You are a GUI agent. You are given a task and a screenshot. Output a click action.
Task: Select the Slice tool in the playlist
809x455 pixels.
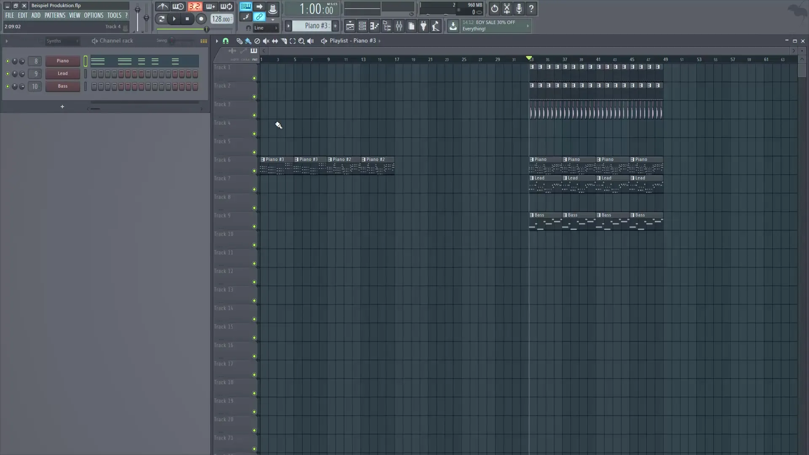284,41
